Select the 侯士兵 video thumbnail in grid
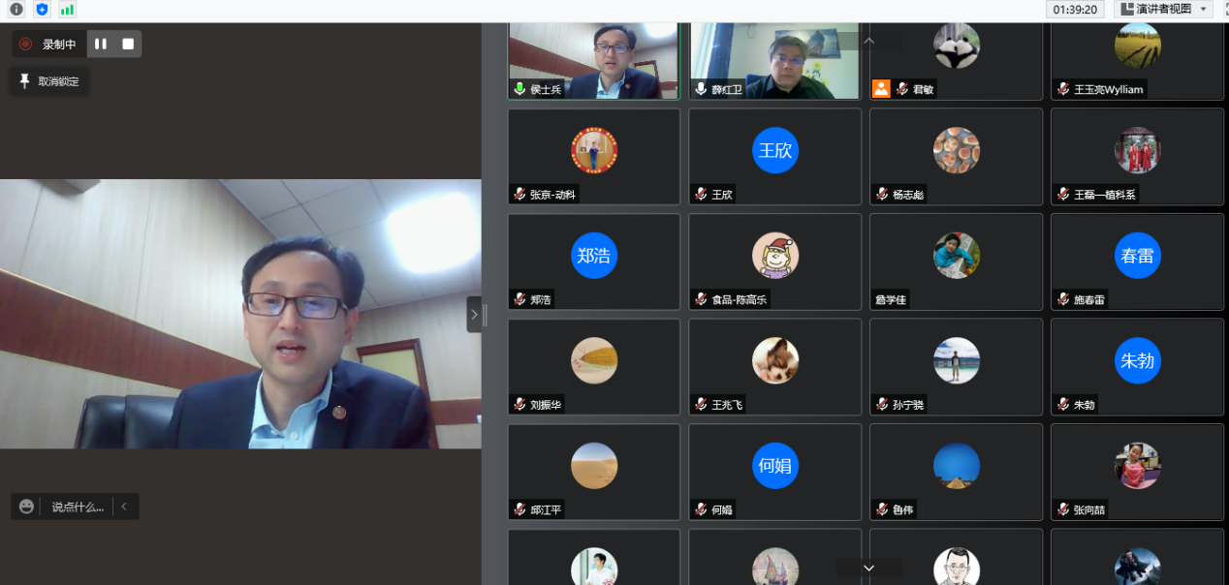 coord(594,61)
